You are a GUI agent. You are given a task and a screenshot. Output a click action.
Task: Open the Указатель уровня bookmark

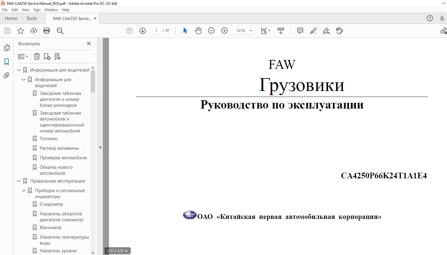coord(58,251)
